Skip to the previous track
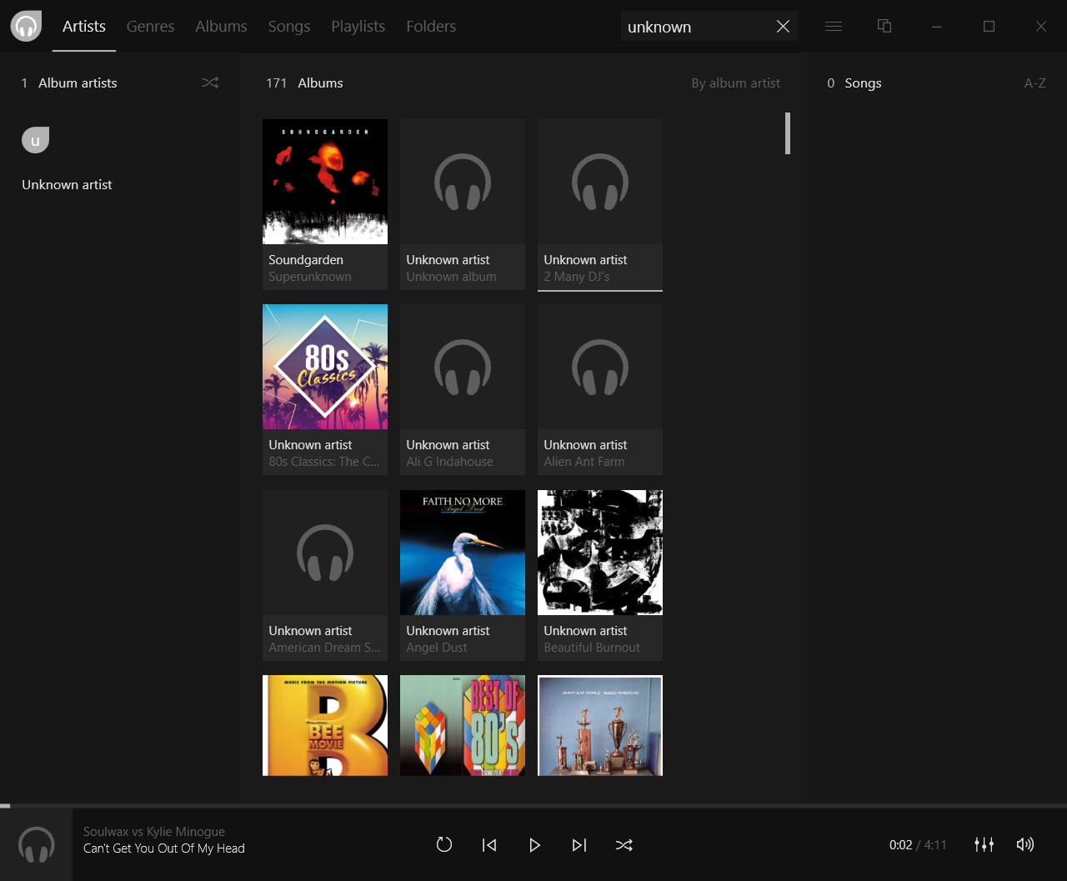Image resolution: width=1067 pixels, height=881 pixels. (x=489, y=844)
